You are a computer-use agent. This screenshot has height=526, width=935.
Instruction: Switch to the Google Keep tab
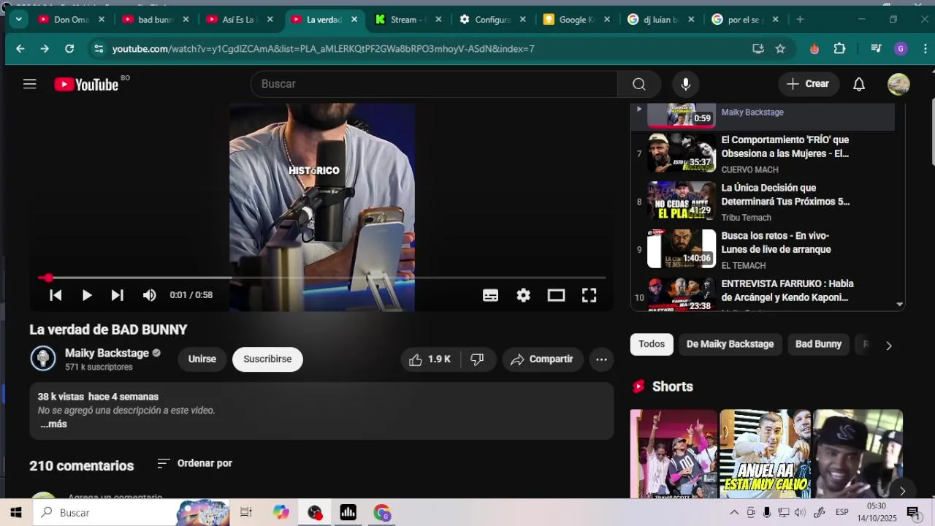pyautogui.click(x=577, y=20)
